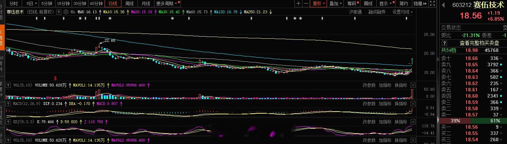Switch to 周线 weekly tab

[129, 3]
